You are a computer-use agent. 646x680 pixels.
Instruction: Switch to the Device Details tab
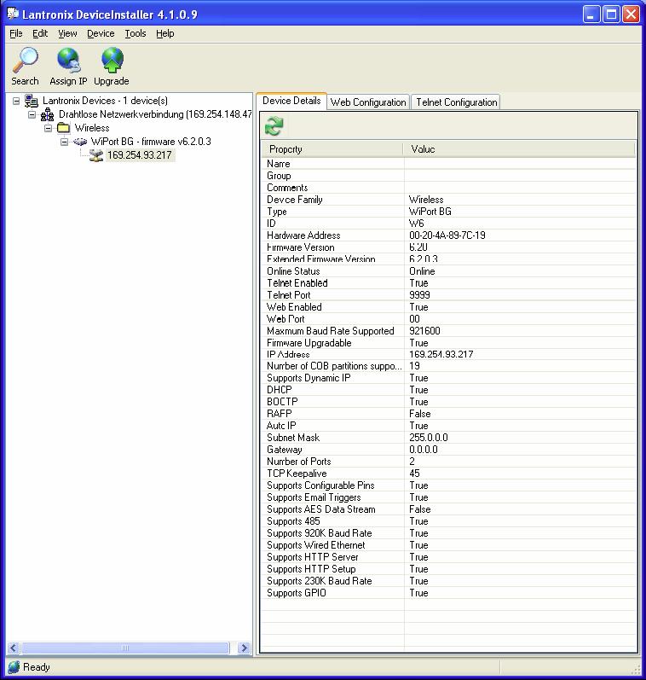click(x=291, y=101)
